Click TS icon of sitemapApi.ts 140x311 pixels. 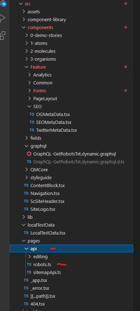click(29, 273)
